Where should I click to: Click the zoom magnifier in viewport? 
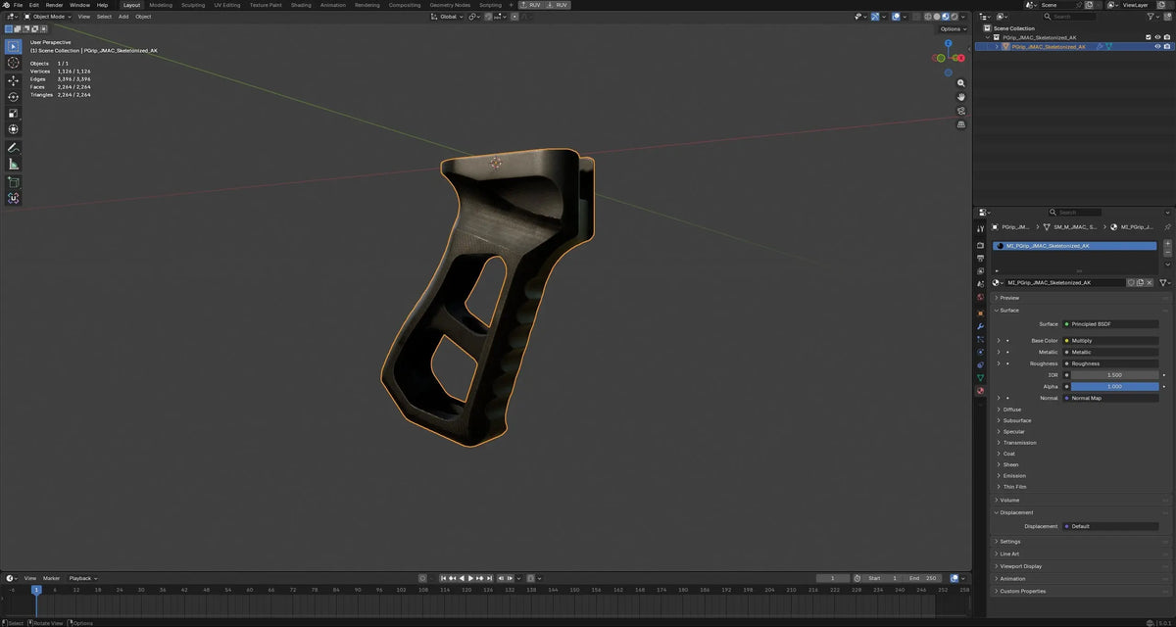[x=961, y=83]
